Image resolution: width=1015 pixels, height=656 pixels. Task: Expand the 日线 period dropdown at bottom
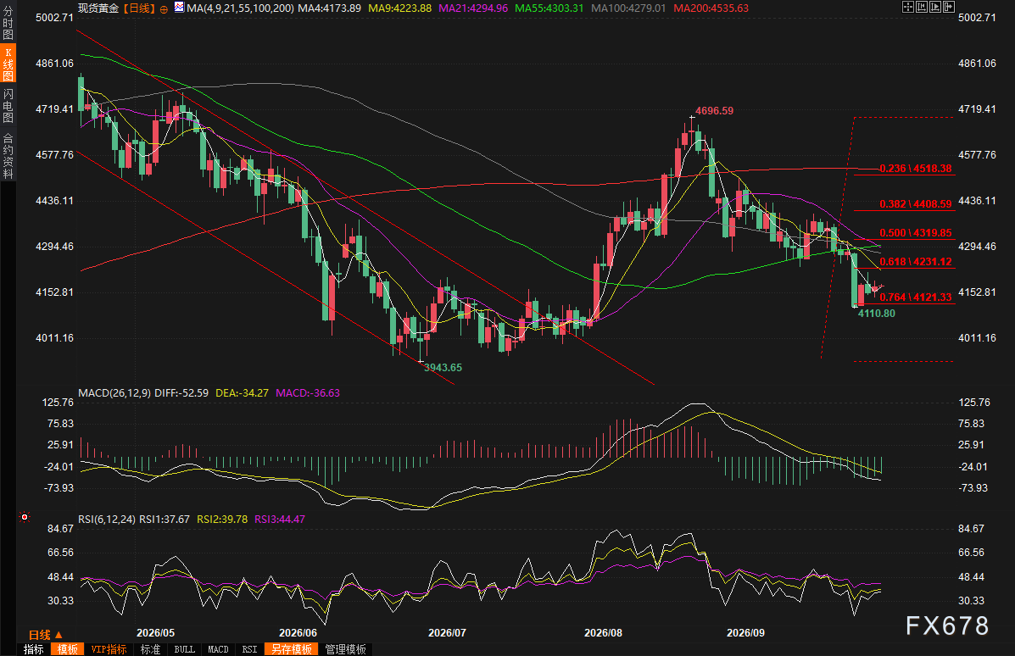45,635
